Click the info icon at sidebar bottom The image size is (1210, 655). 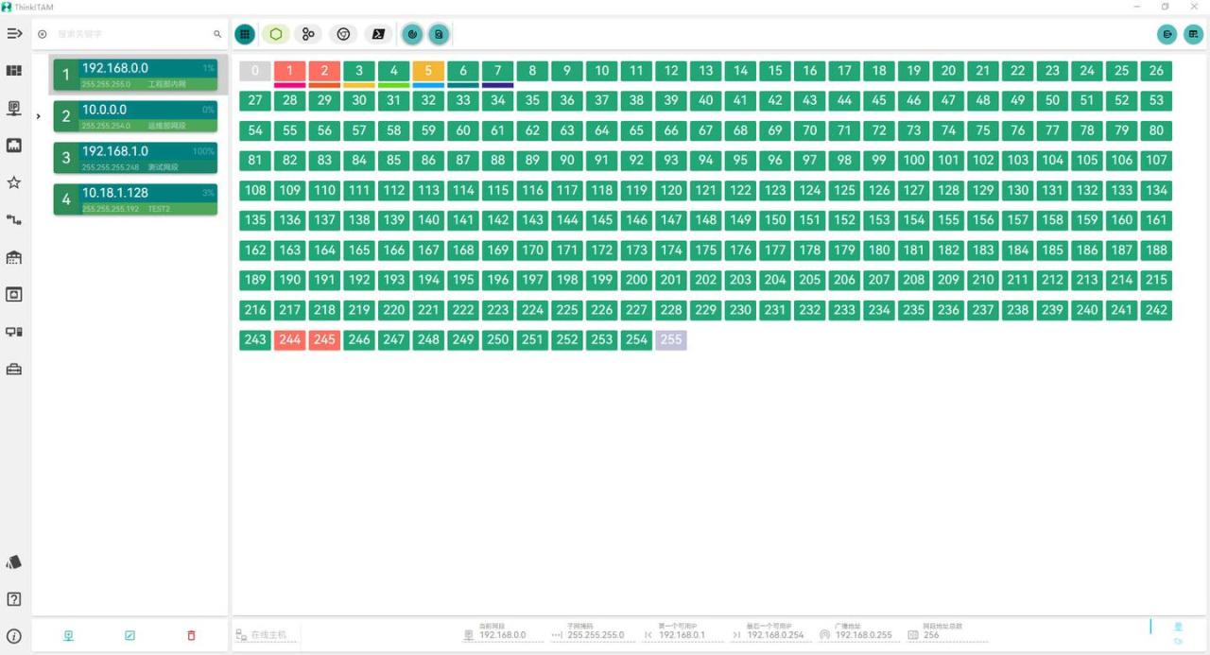coord(14,636)
